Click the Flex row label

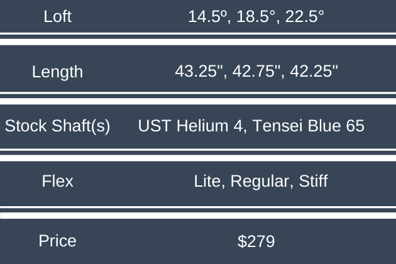(57, 182)
